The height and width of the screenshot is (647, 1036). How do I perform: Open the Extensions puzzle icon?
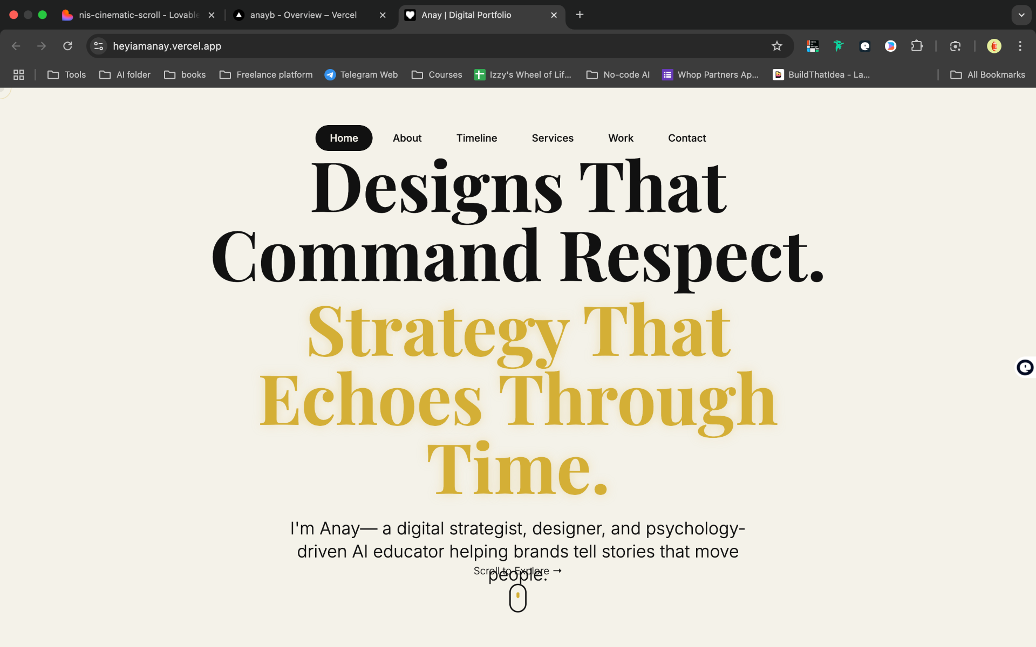pyautogui.click(x=917, y=46)
